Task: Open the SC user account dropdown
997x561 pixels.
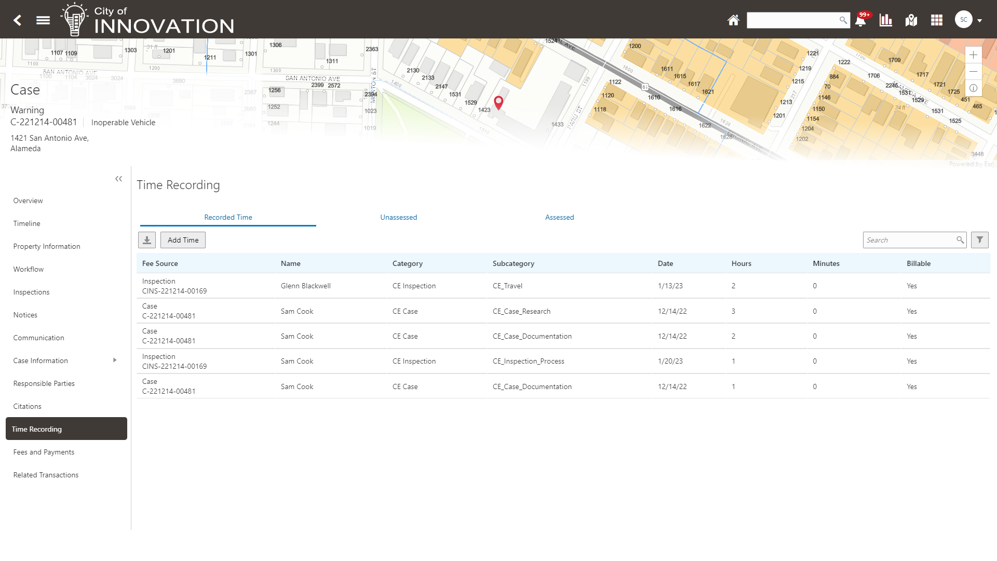Action: [969, 20]
